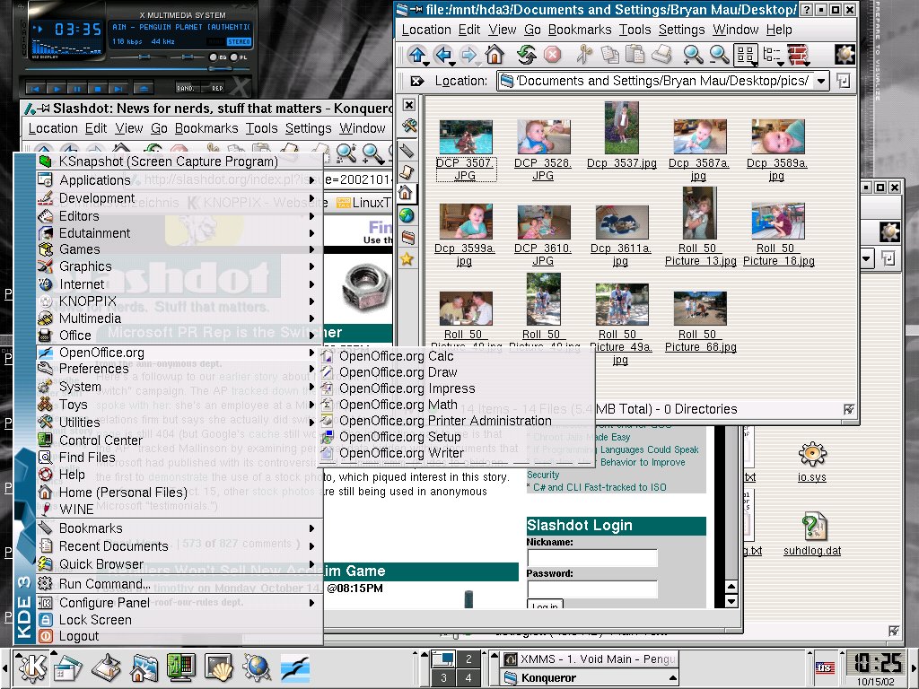Open the Network globe icon in sidebar
This screenshot has width=919, height=689.
point(407,215)
